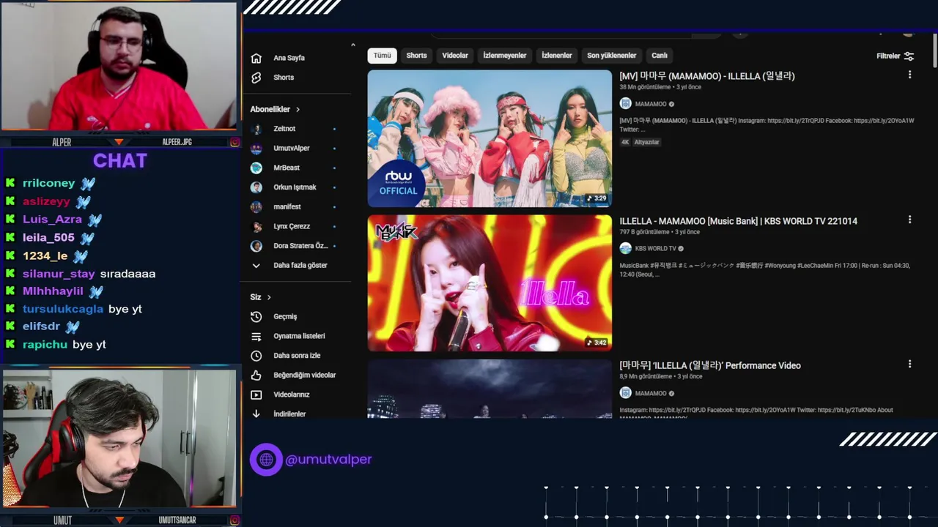
Task: Open the Shorts icon in the sidebar
Action: point(256,78)
